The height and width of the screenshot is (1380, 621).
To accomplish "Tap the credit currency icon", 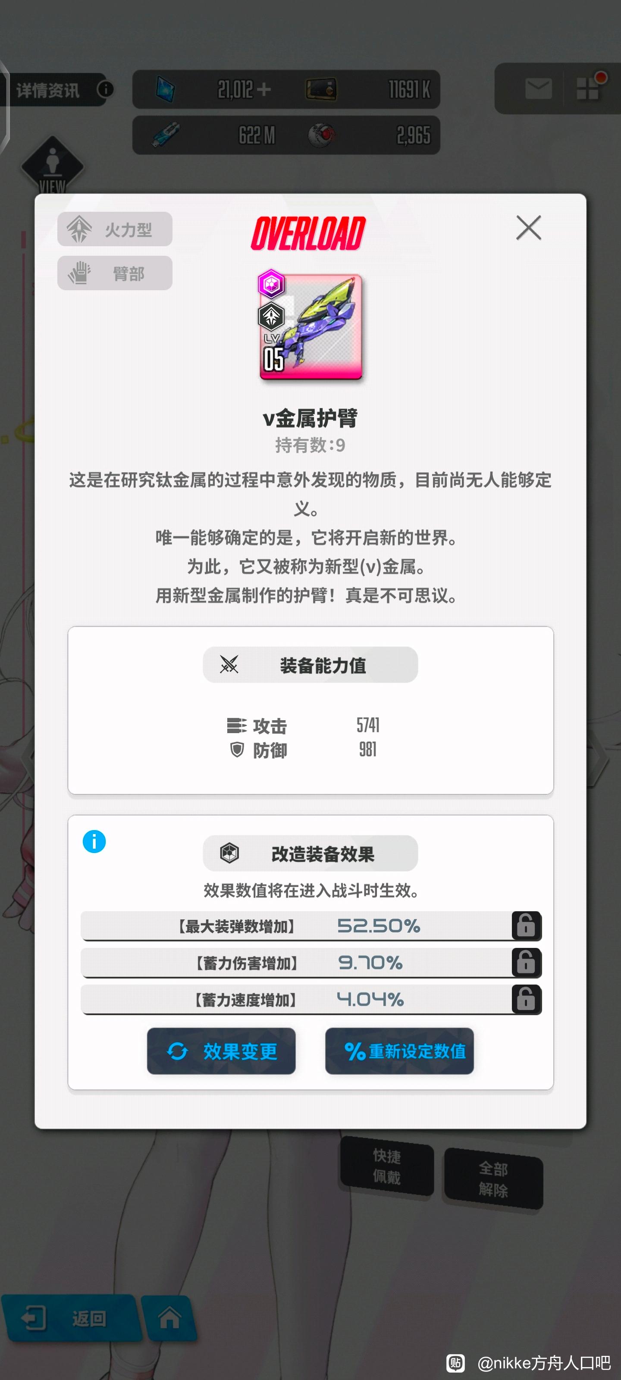I will coord(321,89).
